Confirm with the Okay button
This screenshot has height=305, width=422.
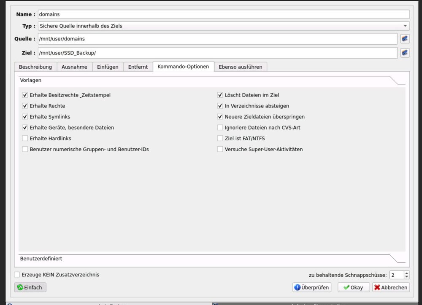(353, 287)
